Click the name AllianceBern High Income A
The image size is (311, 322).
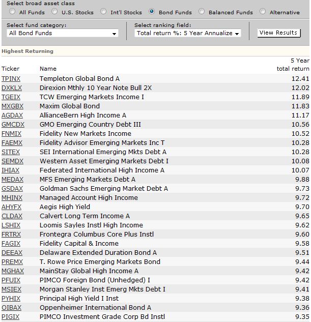(x=83, y=115)
